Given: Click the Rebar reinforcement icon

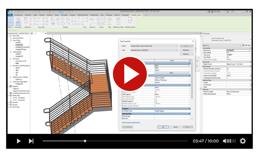Looking at the screenshot, I should click(x=130, y=21).
